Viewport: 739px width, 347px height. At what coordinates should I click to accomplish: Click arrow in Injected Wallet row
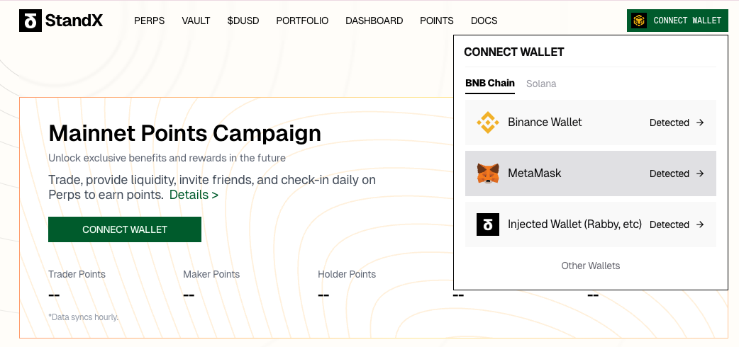[700, 224]
